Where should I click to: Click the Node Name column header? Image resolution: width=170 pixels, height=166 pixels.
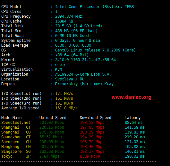[x=11, y=118]
